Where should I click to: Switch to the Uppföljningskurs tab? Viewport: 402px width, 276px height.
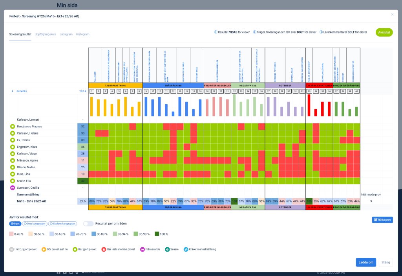point(46,34)
